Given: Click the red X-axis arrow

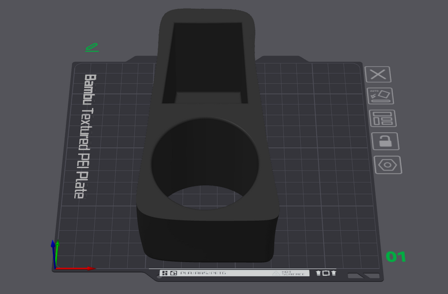Looking at the screenshot, I should (76, 268).
